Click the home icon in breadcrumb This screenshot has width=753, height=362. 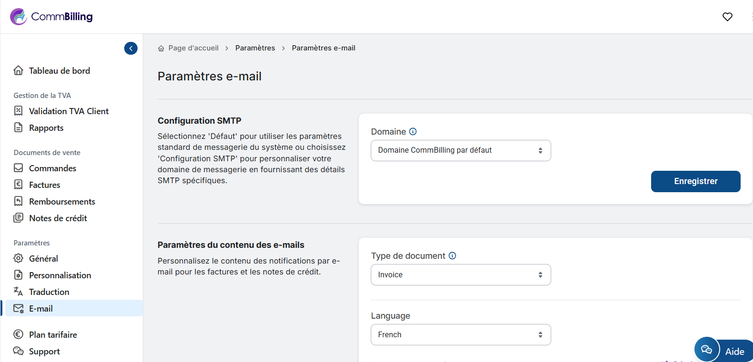[x=161, y=49]
